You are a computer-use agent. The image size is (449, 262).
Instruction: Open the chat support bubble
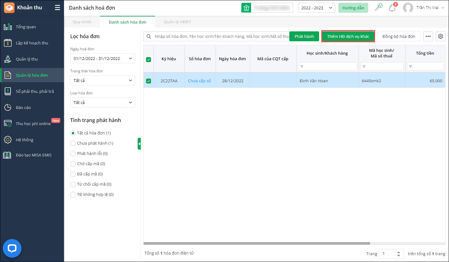pyautogui.click(x=12, y=248)
